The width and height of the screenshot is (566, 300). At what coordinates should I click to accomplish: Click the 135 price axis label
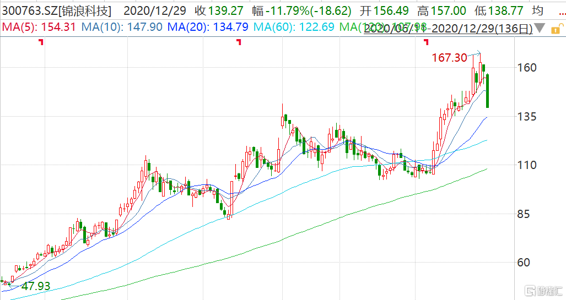[527, 117]
